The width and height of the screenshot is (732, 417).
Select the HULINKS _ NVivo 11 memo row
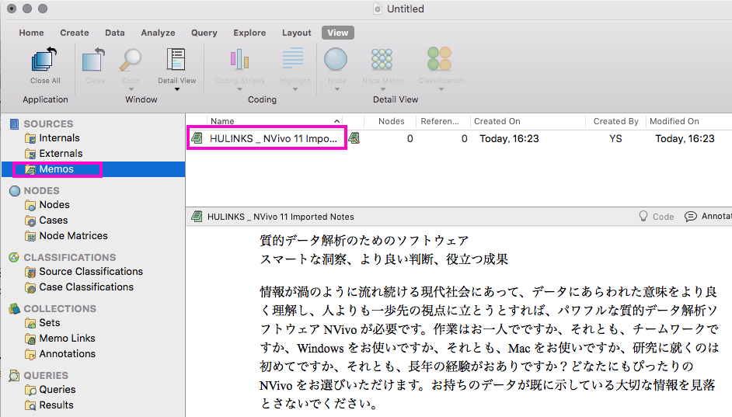pyautogui.click(x=459, y=138)
